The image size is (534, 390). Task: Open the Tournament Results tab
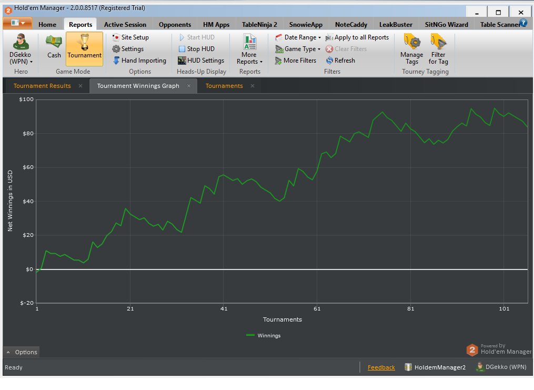point(42,86)
